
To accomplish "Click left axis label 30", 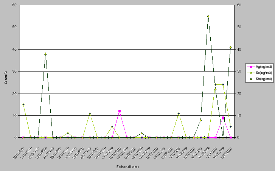I will click(x=14, y=72).
